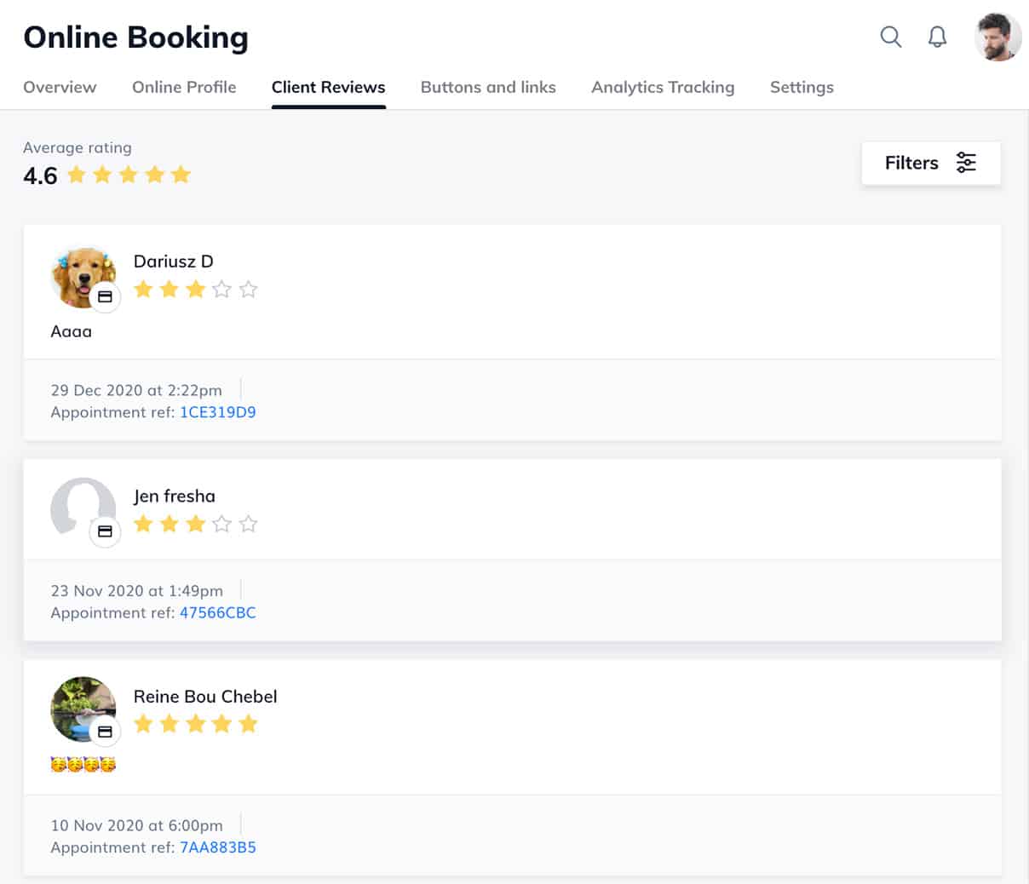Click the review text Aaaa
The image size is (1029, 884).
click(71, 331)
